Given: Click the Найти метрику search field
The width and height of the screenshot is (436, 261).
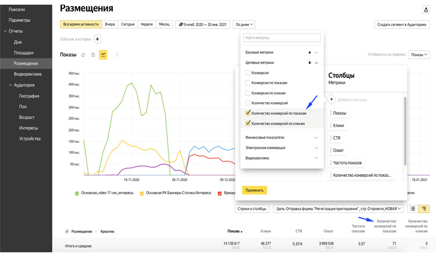Looking at the screenshot, I should click(282, 38).
